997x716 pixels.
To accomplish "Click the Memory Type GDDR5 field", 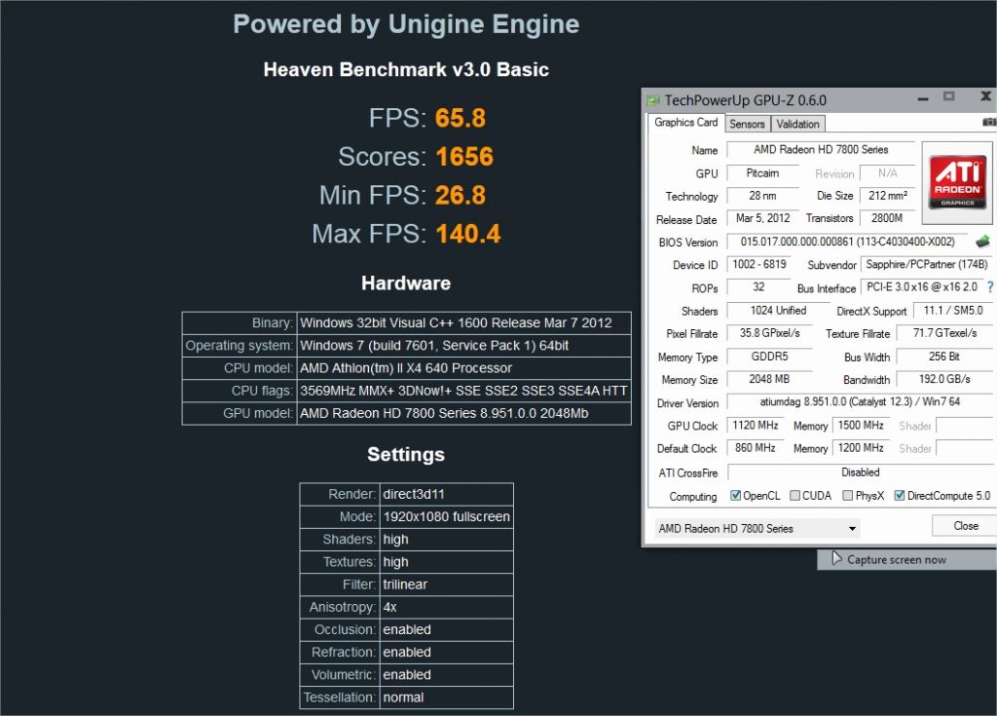I will point(769,357).
